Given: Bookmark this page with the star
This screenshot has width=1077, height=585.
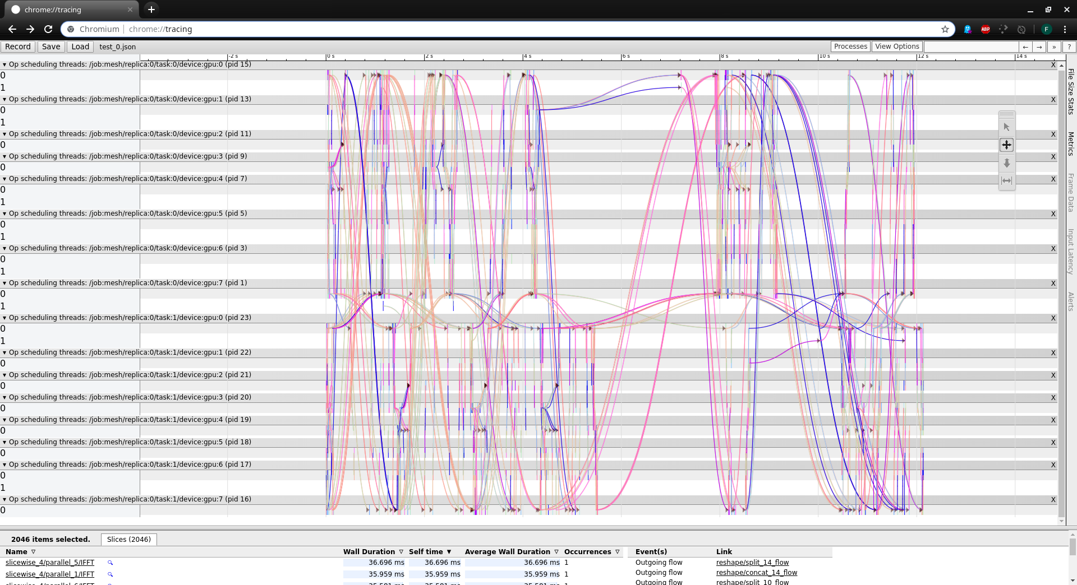Looking at the screenshot, I should point(945,29).
